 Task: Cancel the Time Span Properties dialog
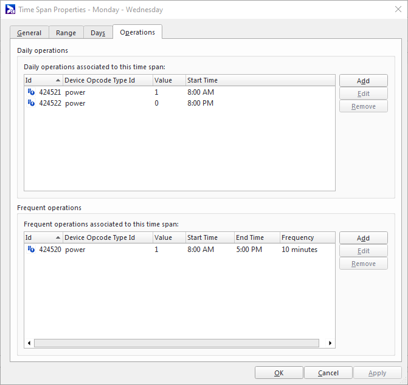click(328, 373)
